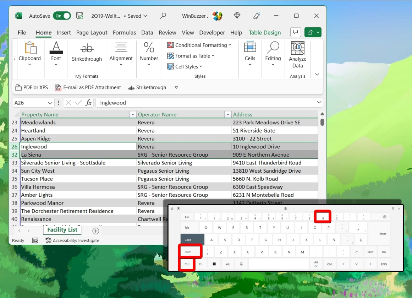The width and height of the screenshot is (412, 298).
Task: Click the Insert Function fx icon
Action: (89, 103)
